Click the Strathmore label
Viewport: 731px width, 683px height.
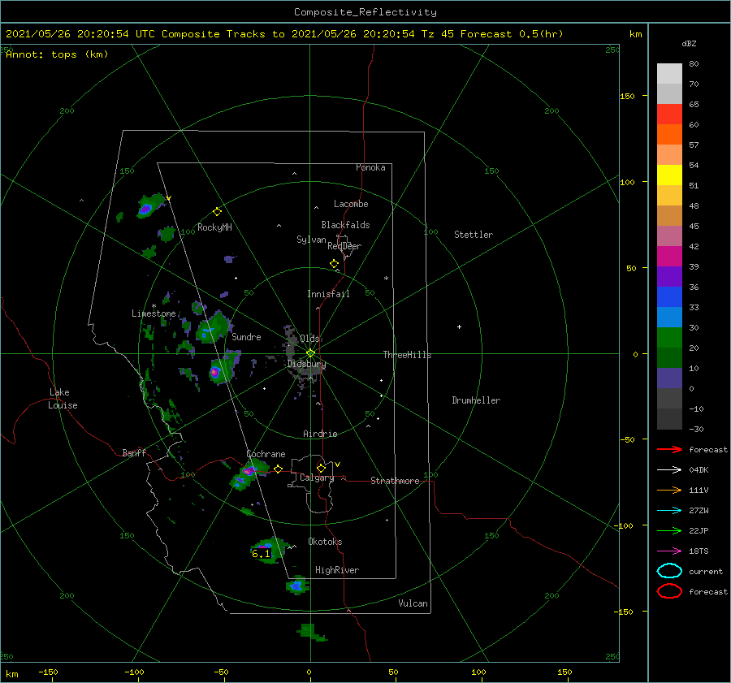(395, 481)
